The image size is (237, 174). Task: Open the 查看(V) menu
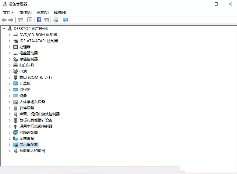pyautogui.click(x=43, y=13)
